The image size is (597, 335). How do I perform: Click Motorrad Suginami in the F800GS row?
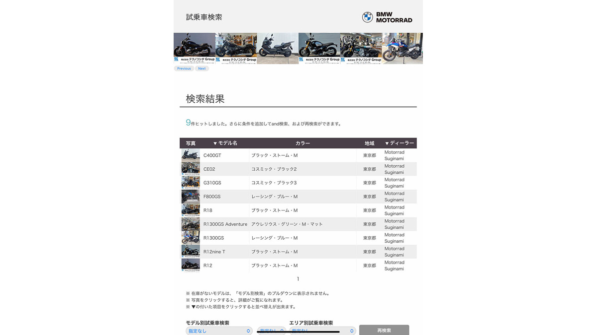coord(395,197)
